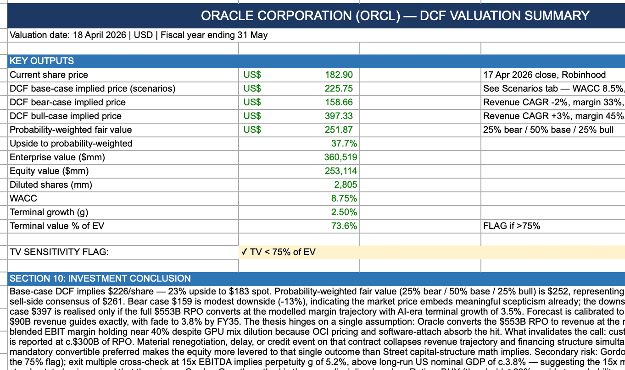Image resolution: width=625 pixels, height=370 pixels.
Task: Select the 'Upside to probability-weighted' label
Action: [71, 143]
